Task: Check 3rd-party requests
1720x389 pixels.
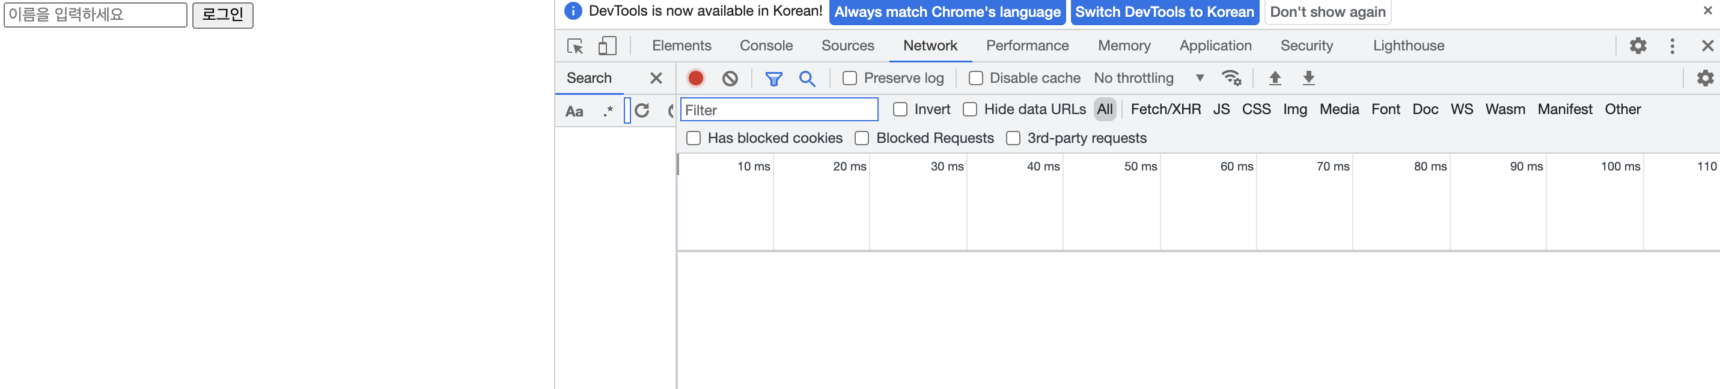Action: (1013, 138)
